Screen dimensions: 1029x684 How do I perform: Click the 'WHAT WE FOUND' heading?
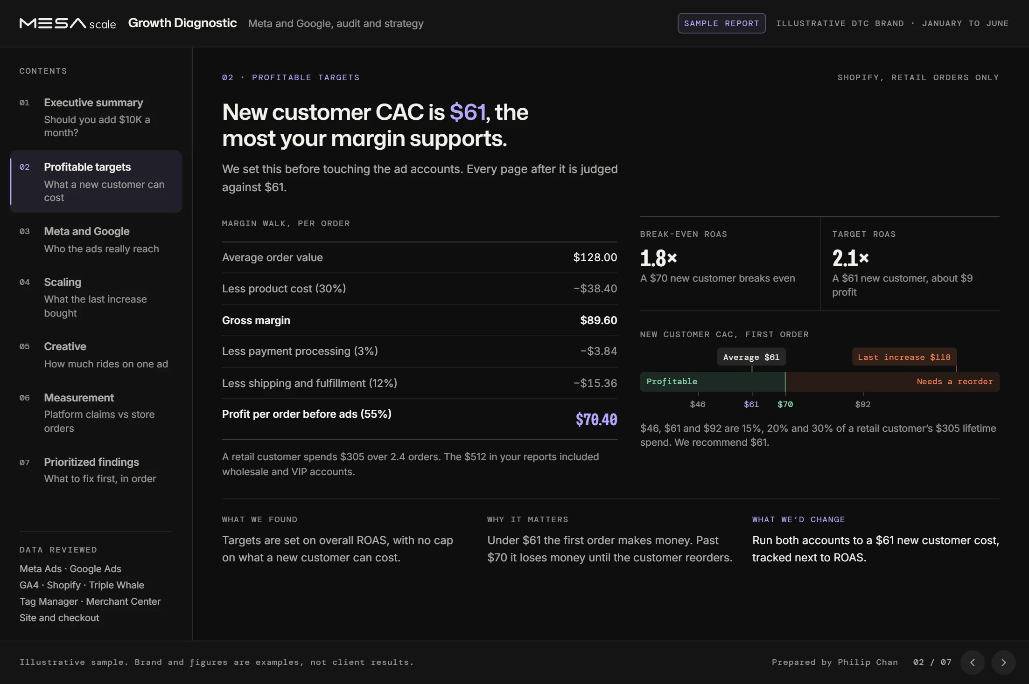(259, 519)
